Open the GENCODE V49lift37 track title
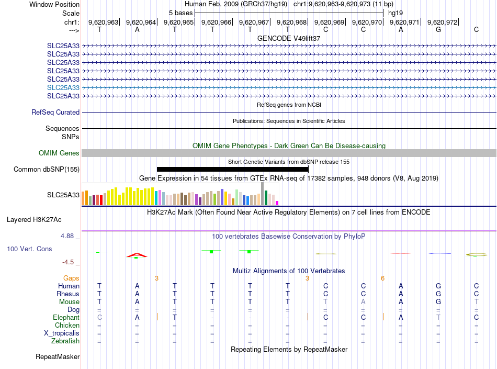The width and height of the screenshot is (497, 369). [289, 38]
